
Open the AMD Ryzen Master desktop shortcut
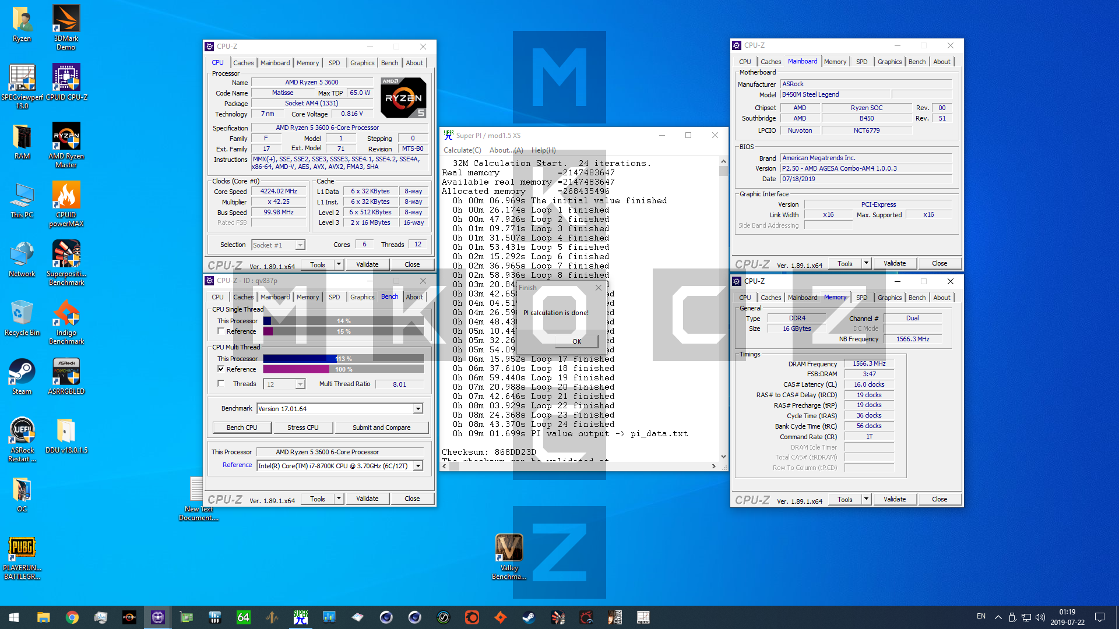(x=66, y=146)
